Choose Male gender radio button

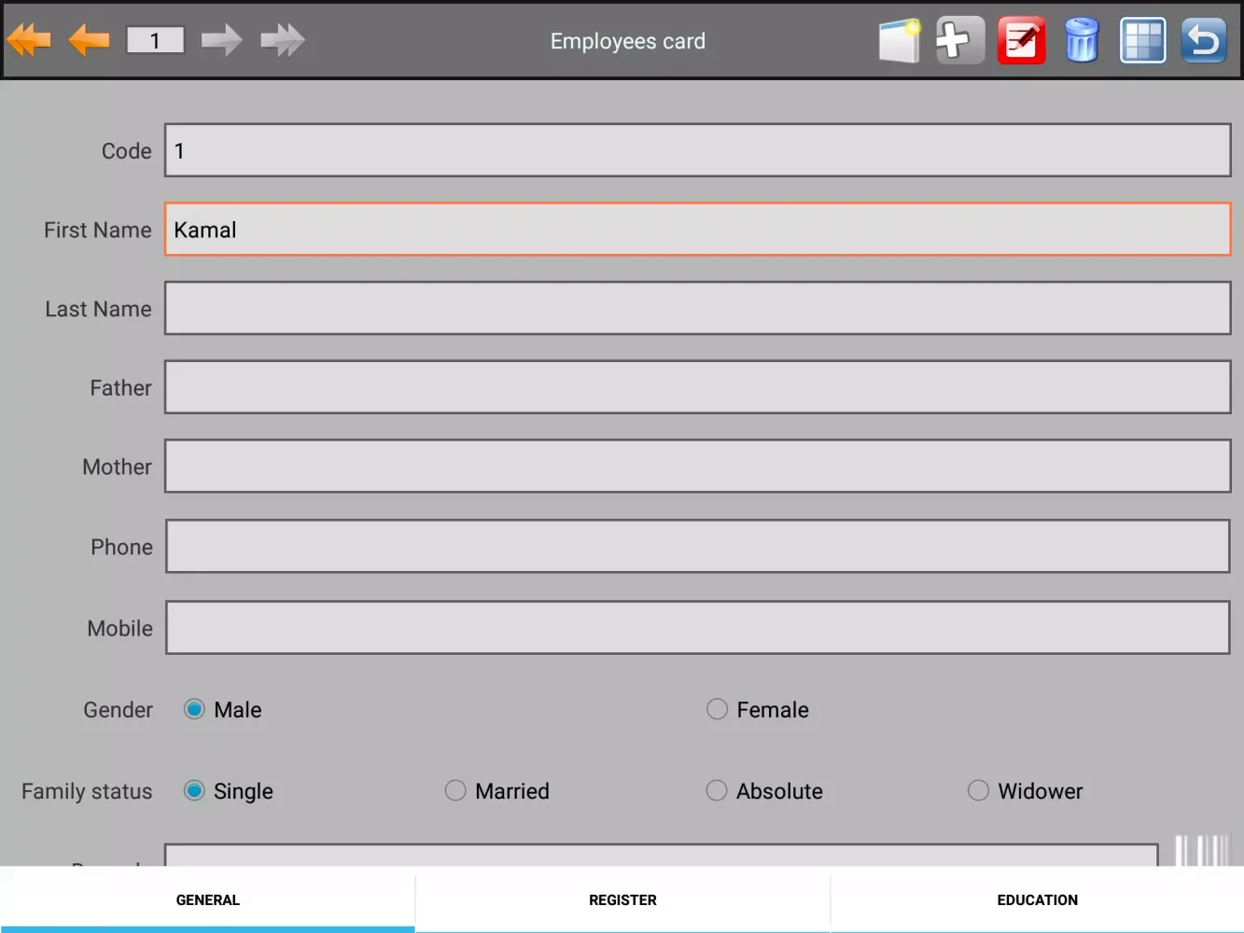point(194,709)
